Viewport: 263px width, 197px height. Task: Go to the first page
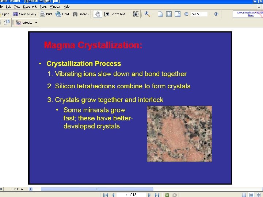click(x=106, y=195)
